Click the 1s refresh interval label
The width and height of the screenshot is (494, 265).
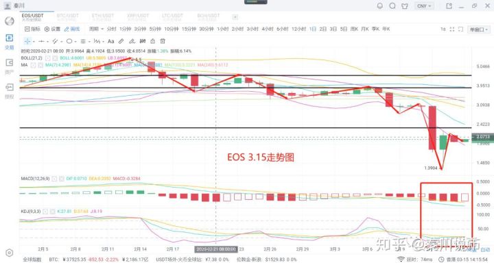point(443,29)
